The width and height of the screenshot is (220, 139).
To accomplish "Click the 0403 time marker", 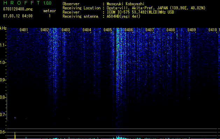I will click(x=66, y=30).
